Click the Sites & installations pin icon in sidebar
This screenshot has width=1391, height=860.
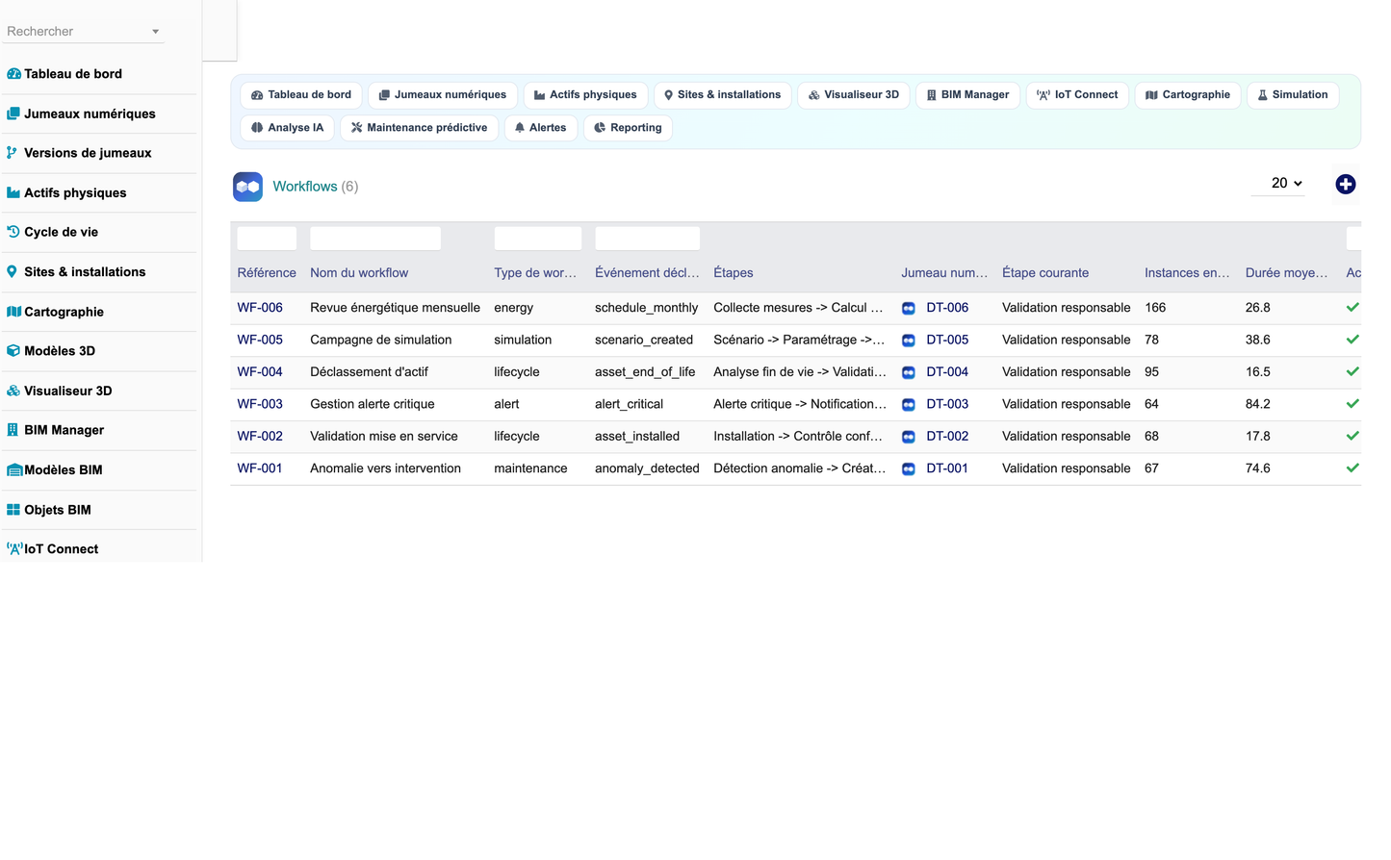[13, 272]
